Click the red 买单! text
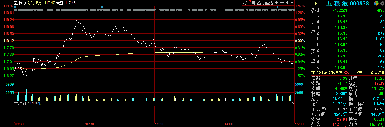The height and width of the screenshot is (127, 385). coord(359,73)
